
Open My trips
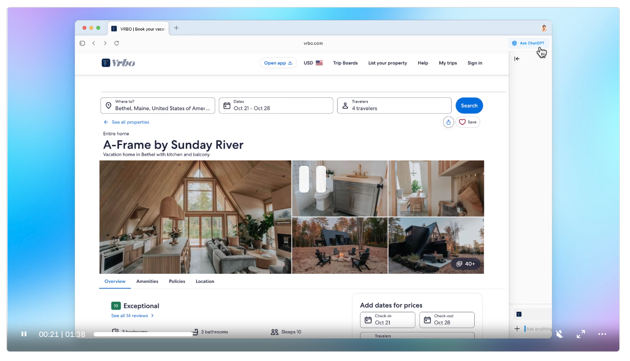[447, 63]
